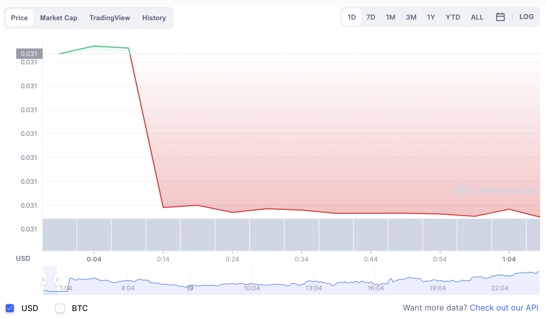This screenshot has height=318, width=546.
Task: Show ALL time price history
Action: tap(477, 17)
